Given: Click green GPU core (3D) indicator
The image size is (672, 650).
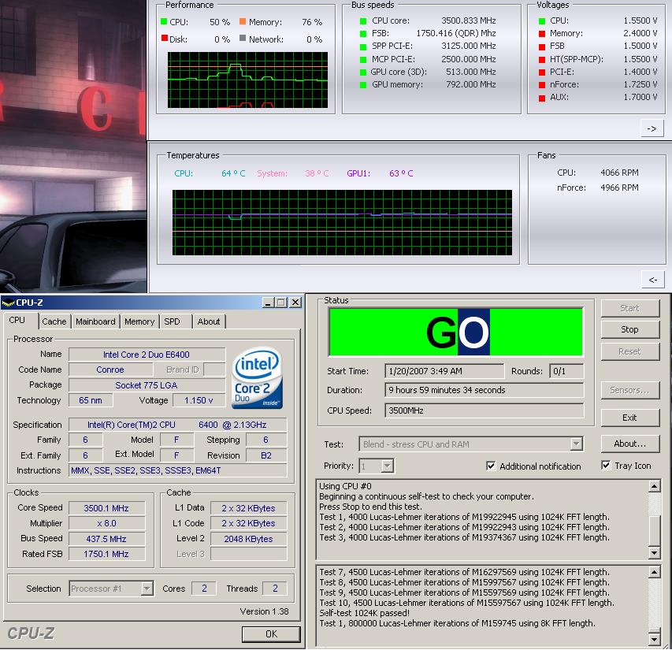Looking at the screenshot, I should [363, 72].
